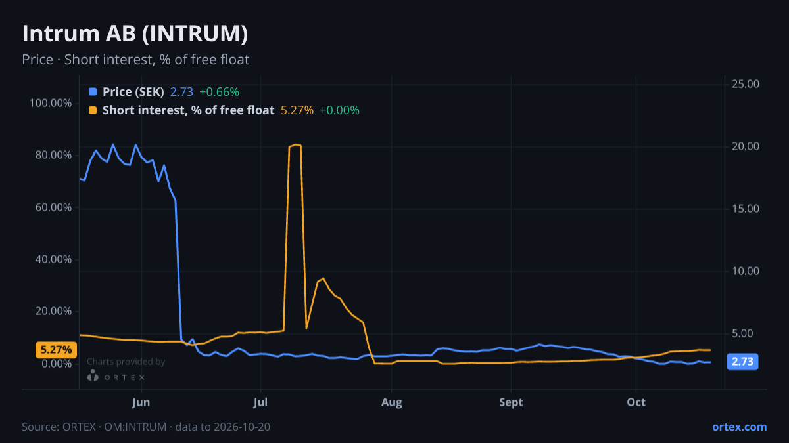
Task: Click the Source: ORTEX footer text
Action: (x=146, y=427)
